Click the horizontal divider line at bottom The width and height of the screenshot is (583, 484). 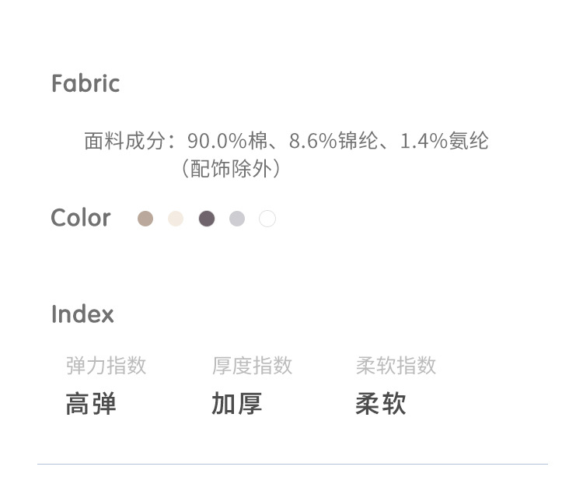click(292, 465)
